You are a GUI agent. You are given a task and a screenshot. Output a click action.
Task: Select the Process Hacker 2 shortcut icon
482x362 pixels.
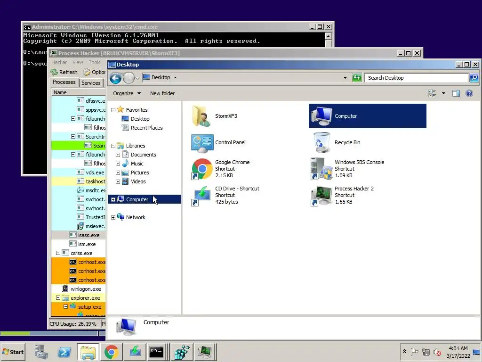(321, 196)
